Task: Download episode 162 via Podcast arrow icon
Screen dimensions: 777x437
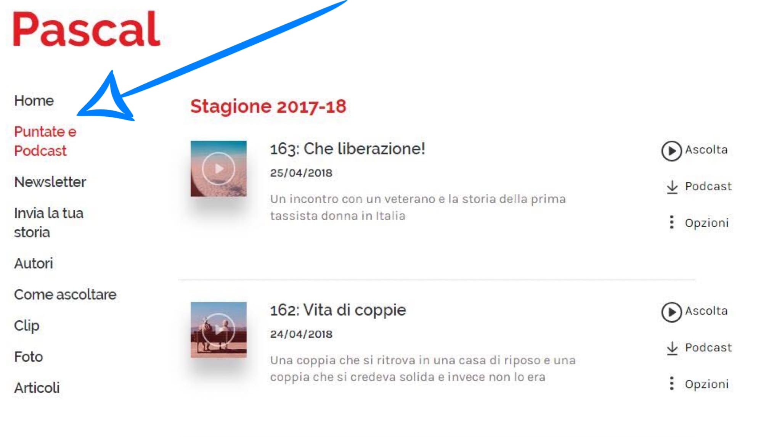Action: 672,348
